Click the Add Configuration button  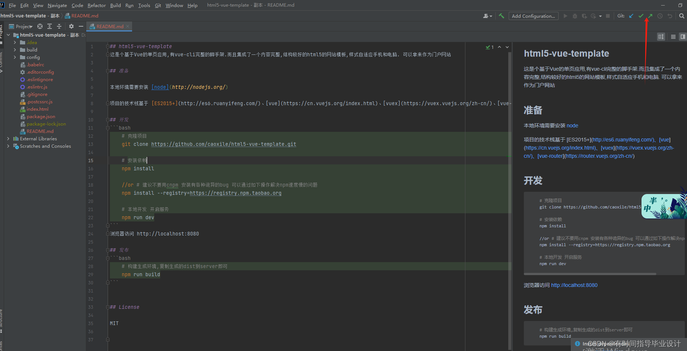pyautogui.click(x=533, y=16)
